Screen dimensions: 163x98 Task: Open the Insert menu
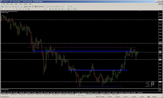(x=11, y=4)
